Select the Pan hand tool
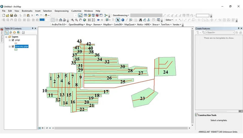Viewport: 243px width, 138px height. (80, 20)
